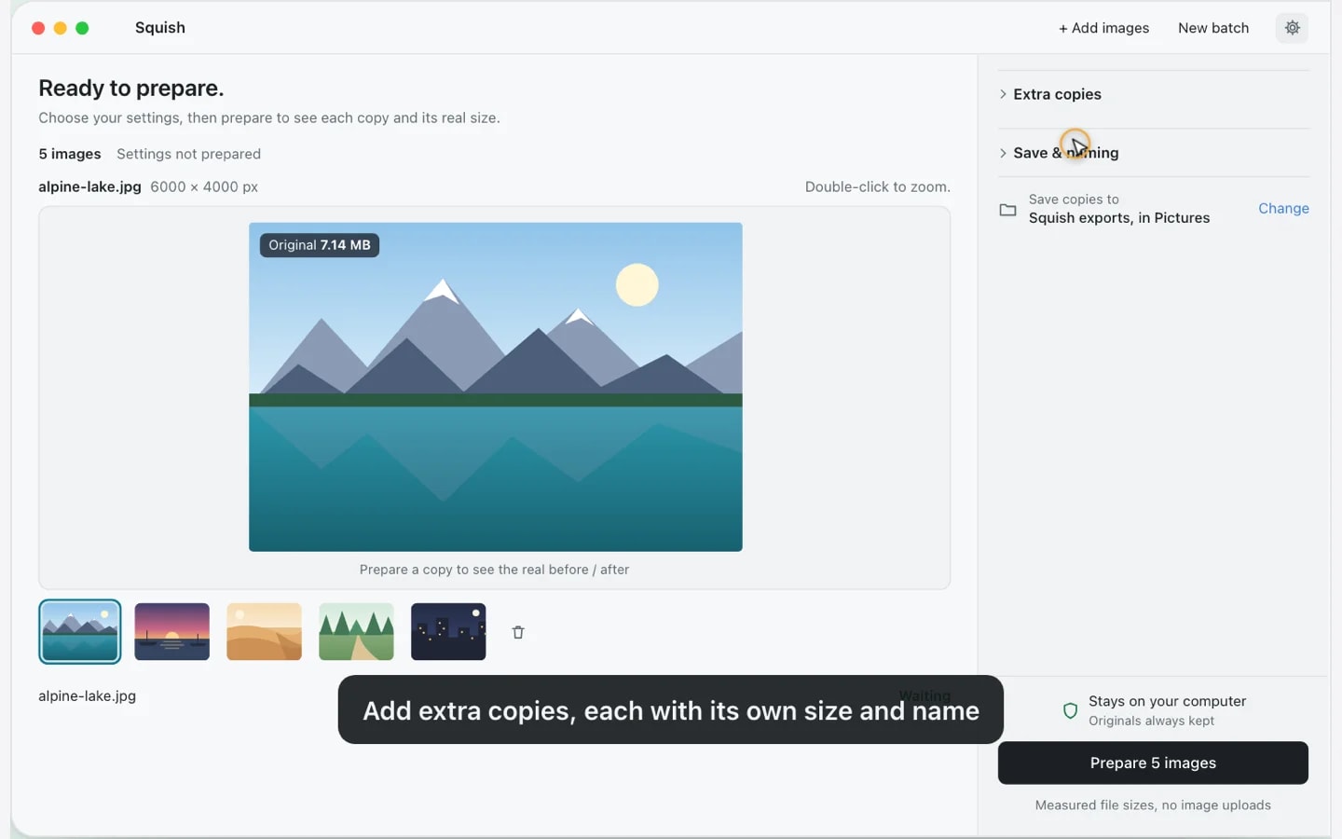The image size is (1342, 839).
Task: Click the Original 7.14 MB badge
Action: [320, 245]
